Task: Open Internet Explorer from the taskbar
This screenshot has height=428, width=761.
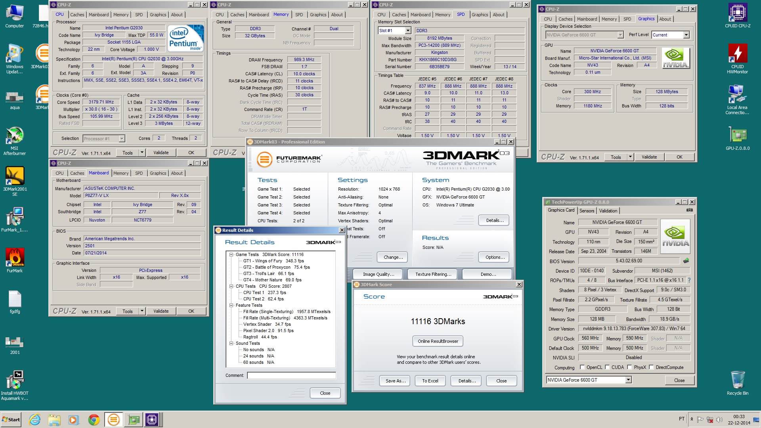Action: (35, 420)
